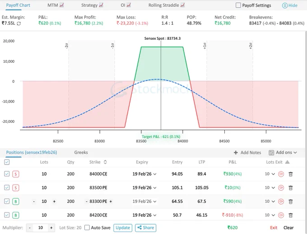Click the Multiplier value field

pyautogui.click(x=41, y=228)
